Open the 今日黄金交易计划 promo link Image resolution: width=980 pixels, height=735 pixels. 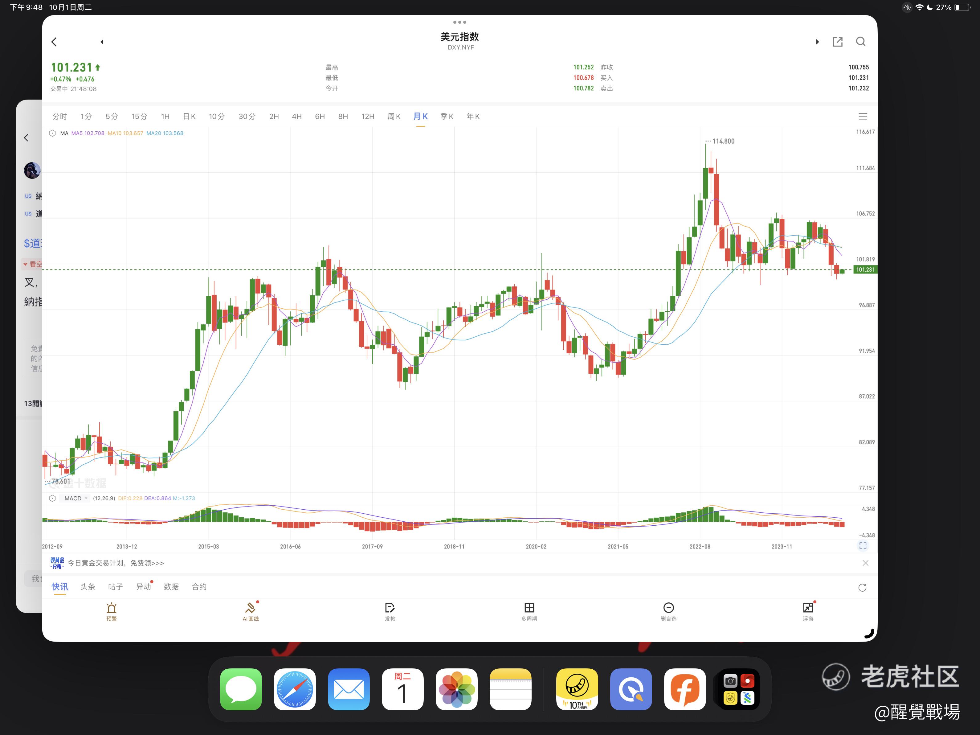116,563
